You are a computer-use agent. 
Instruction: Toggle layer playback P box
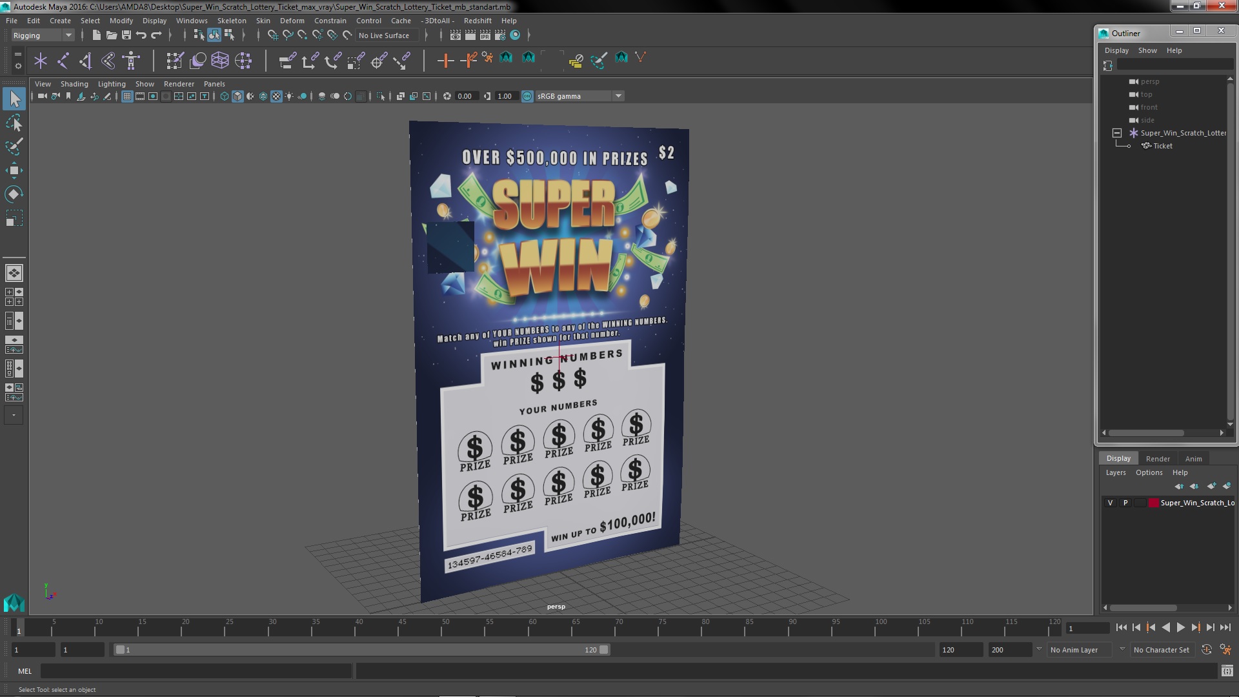[x=1125, y=503]
